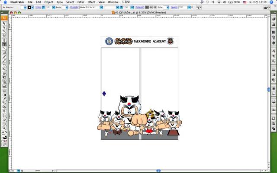Click the Character link in control bar
The width and height of the screenshot is (277, 173).
click(74, 7)
